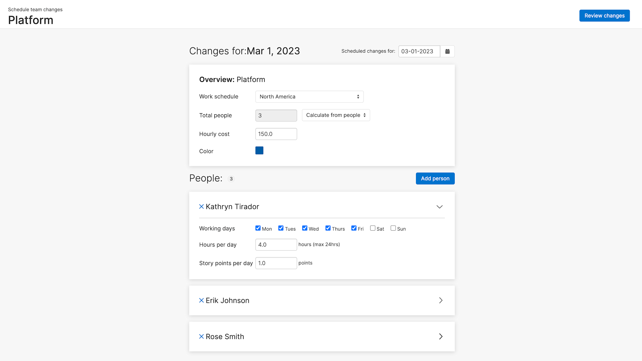
Task: Remove Rose Smith with the X icon
Action: pos(201,336)
